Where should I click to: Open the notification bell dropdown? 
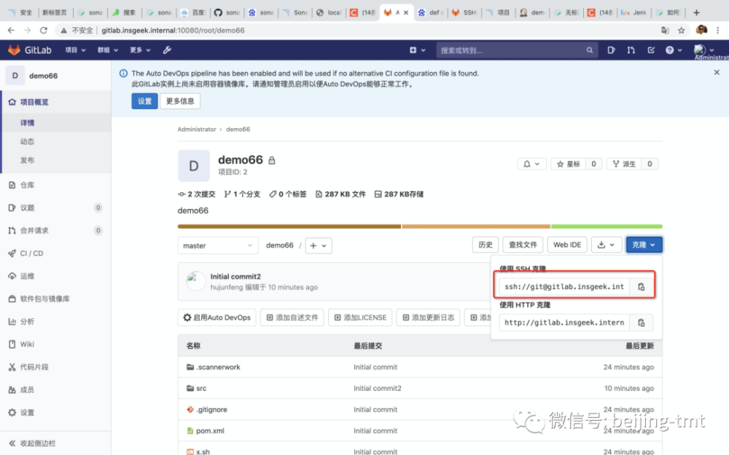531,164
